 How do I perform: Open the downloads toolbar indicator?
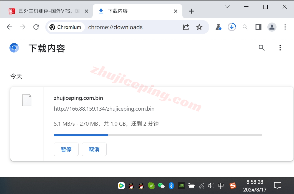[232, 27]
